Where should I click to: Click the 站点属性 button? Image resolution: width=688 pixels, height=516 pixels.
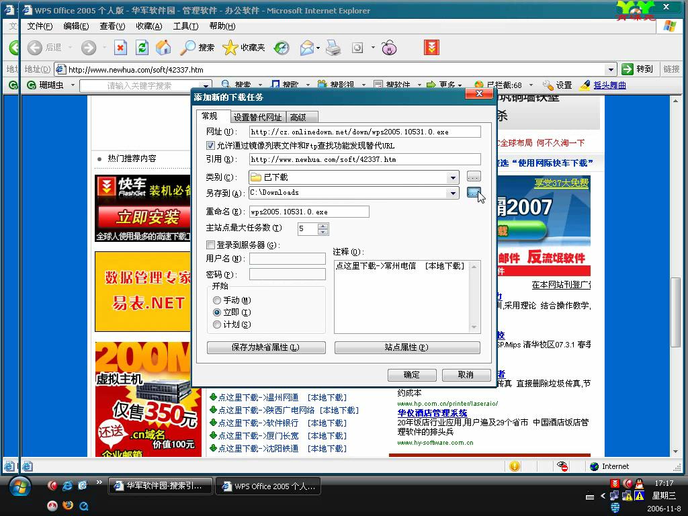coord(407,347)
